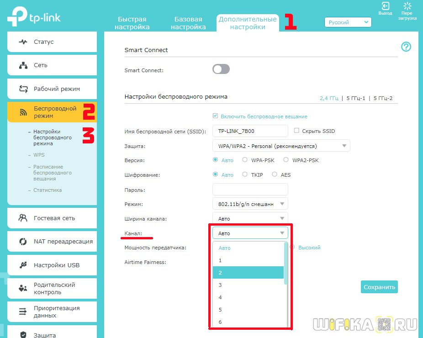Click the Родительский контроль family icon
Viewport: 423px width, 338px height.
point(23,288)
